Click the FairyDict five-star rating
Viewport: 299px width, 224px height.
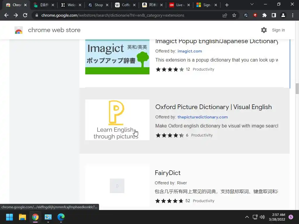[169, 201]
